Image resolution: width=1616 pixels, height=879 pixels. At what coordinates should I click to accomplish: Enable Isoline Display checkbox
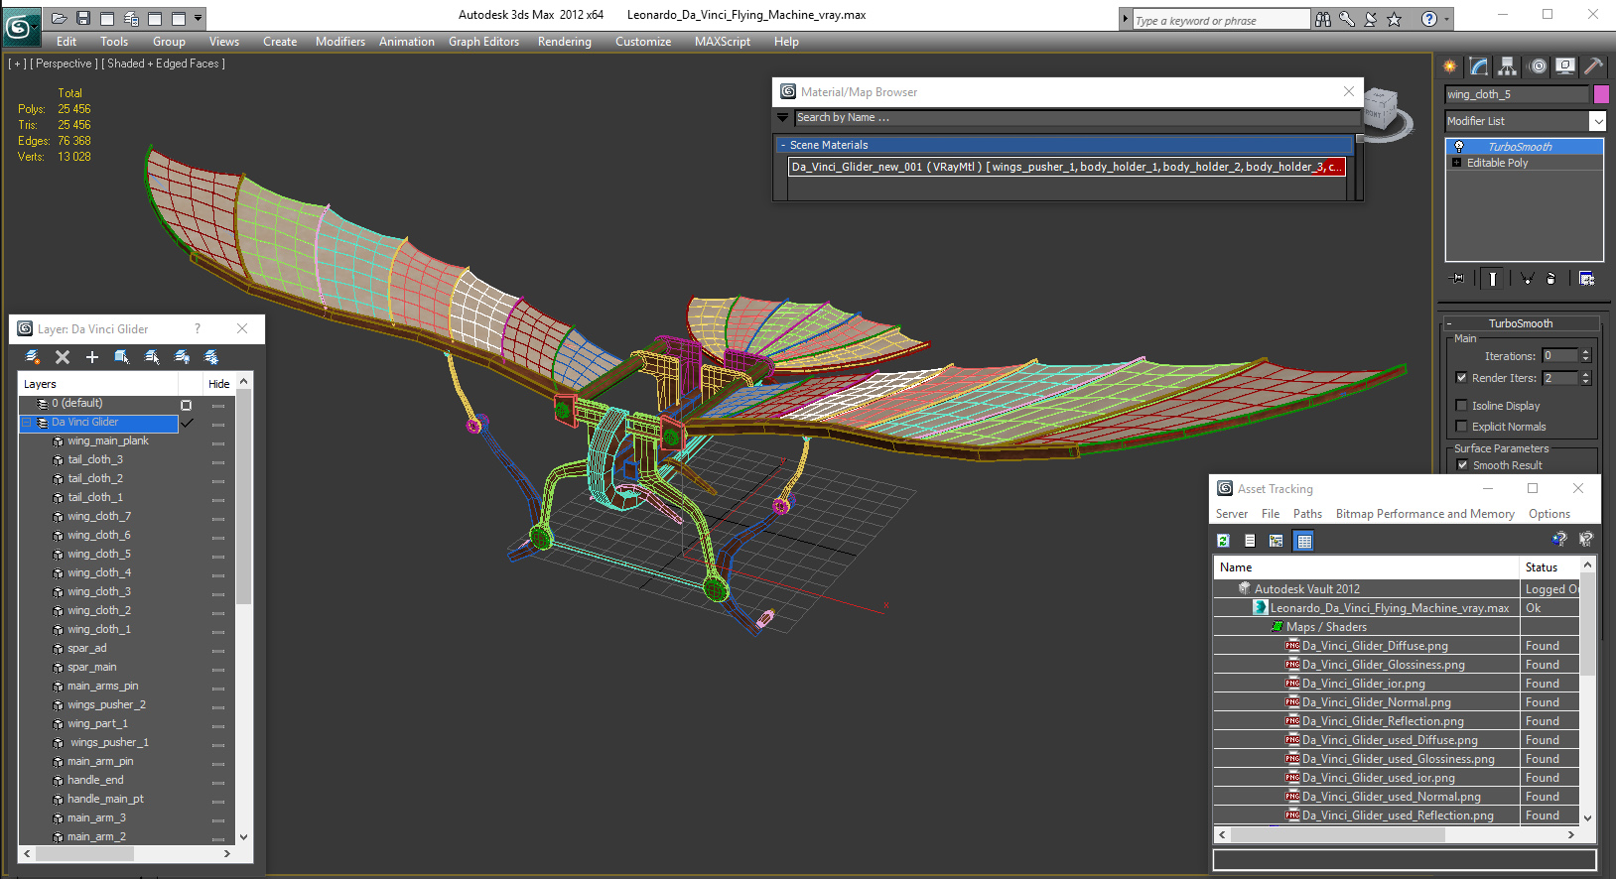1461,406
